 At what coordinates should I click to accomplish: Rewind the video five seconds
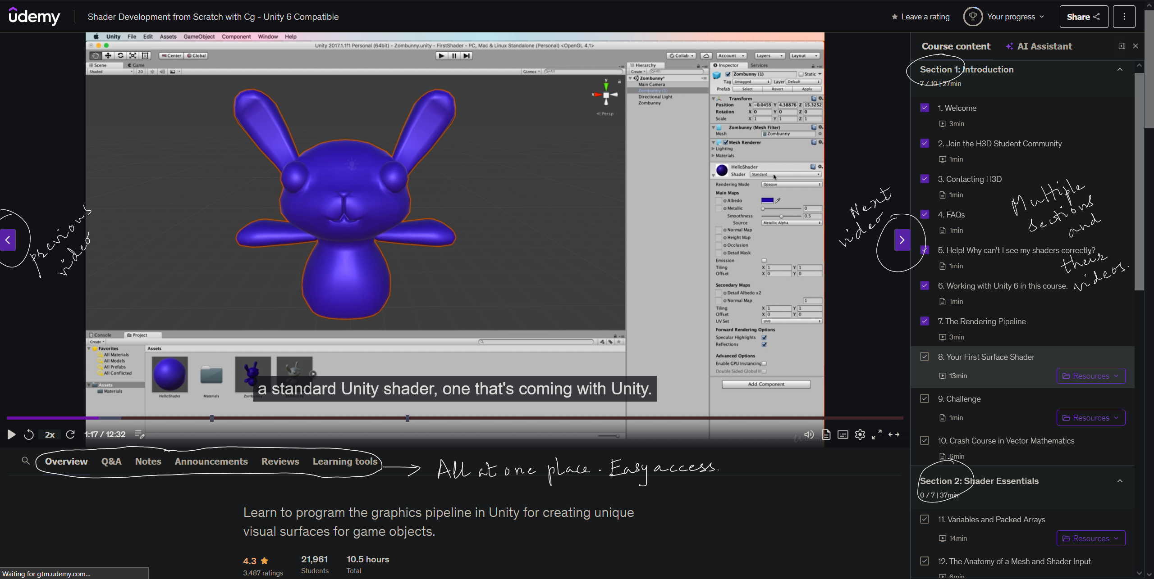[x=29, y=434]
